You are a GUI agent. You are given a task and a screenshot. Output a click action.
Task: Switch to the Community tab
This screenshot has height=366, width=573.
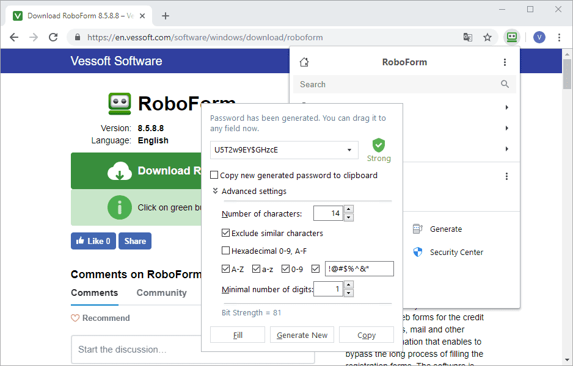click(x=161, y=293)
